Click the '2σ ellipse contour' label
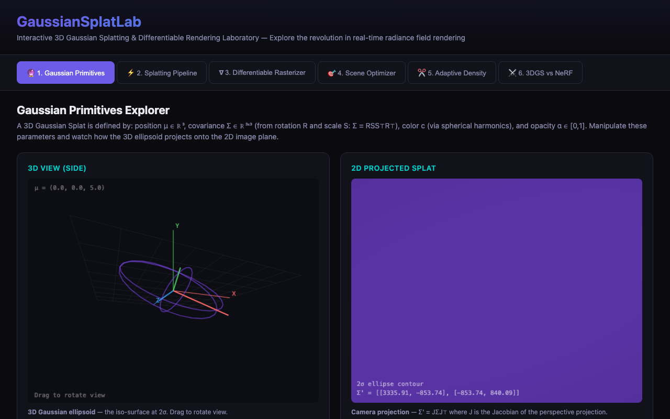This screenshot has height=419, width=670. 390,384
